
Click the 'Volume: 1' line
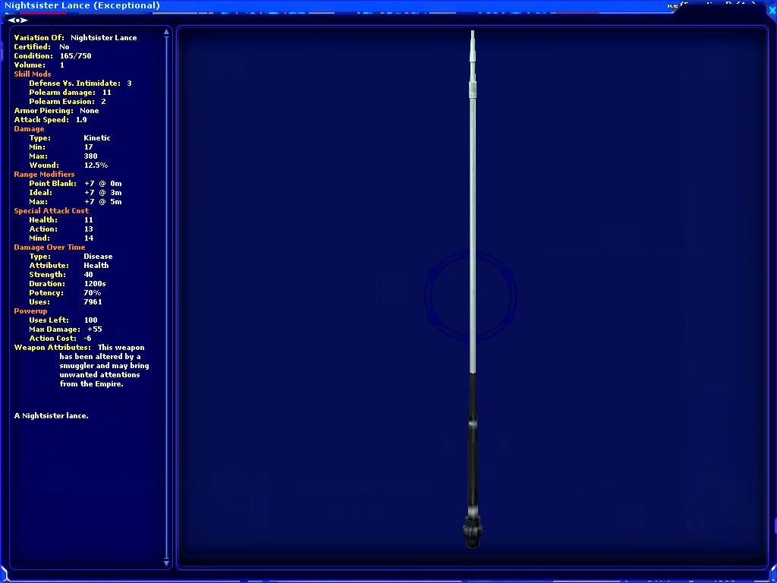(39, 65)
